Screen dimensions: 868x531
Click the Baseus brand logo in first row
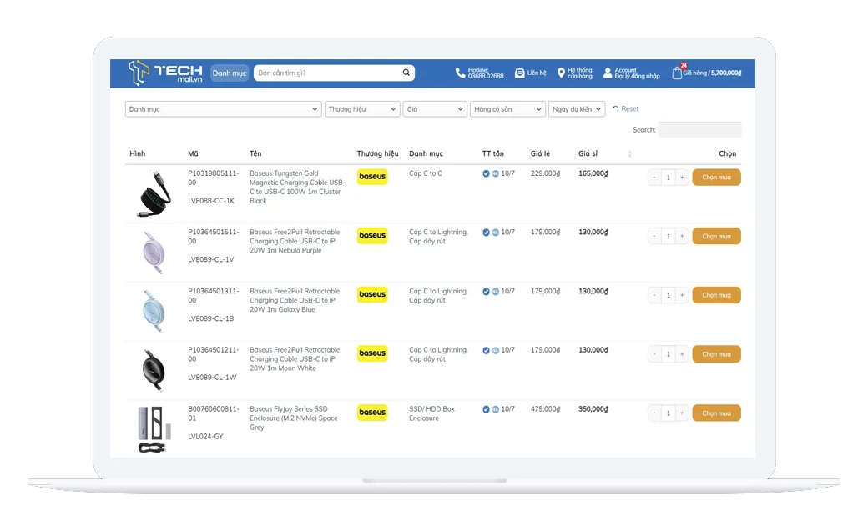click(x=372, y=177)
